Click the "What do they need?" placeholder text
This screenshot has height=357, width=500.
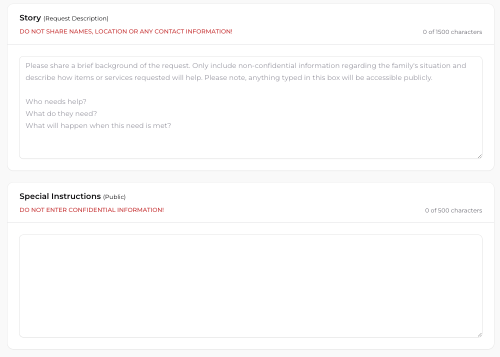tap(61, 113)
